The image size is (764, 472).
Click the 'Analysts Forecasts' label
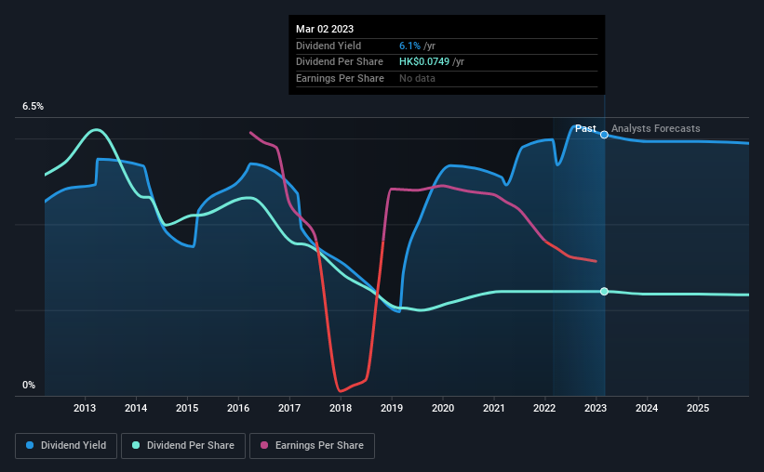click(656, 128)
